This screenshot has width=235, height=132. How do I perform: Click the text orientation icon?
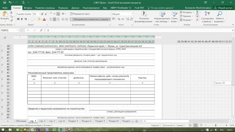click(63, 14)
